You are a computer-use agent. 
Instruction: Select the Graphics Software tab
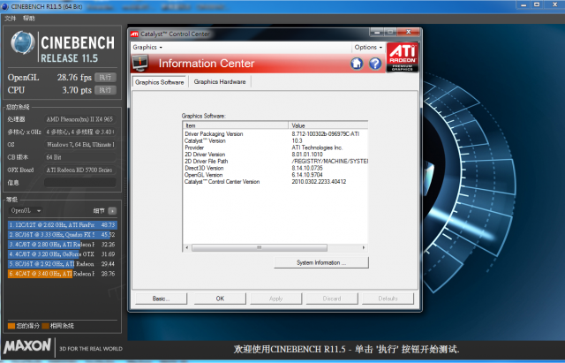pyautogui.click(x=159, y=82)
